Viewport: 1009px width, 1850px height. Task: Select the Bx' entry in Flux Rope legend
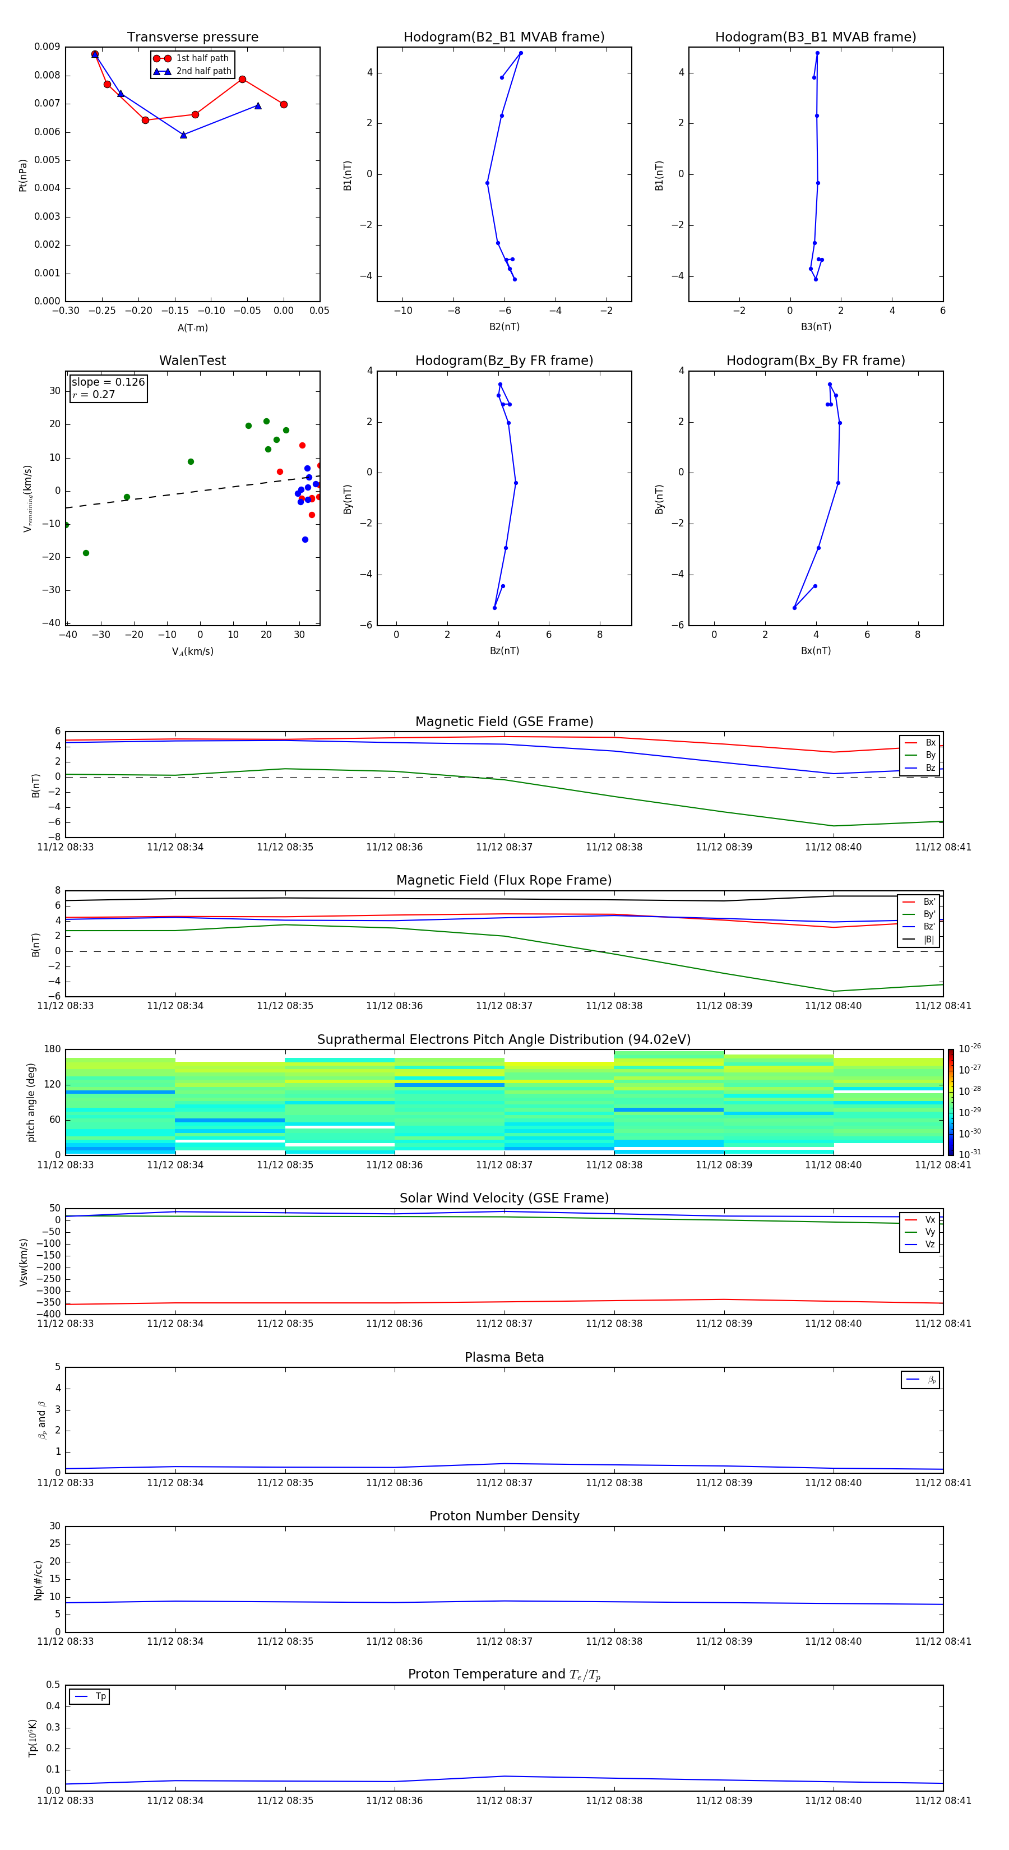pyautogui.click(x=919, y=902)
